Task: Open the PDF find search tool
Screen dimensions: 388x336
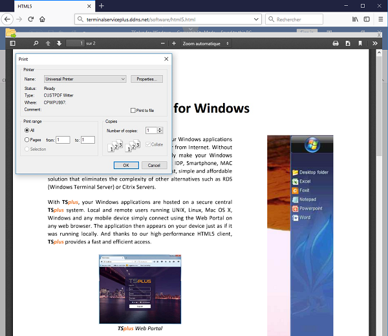Action: 30,43
